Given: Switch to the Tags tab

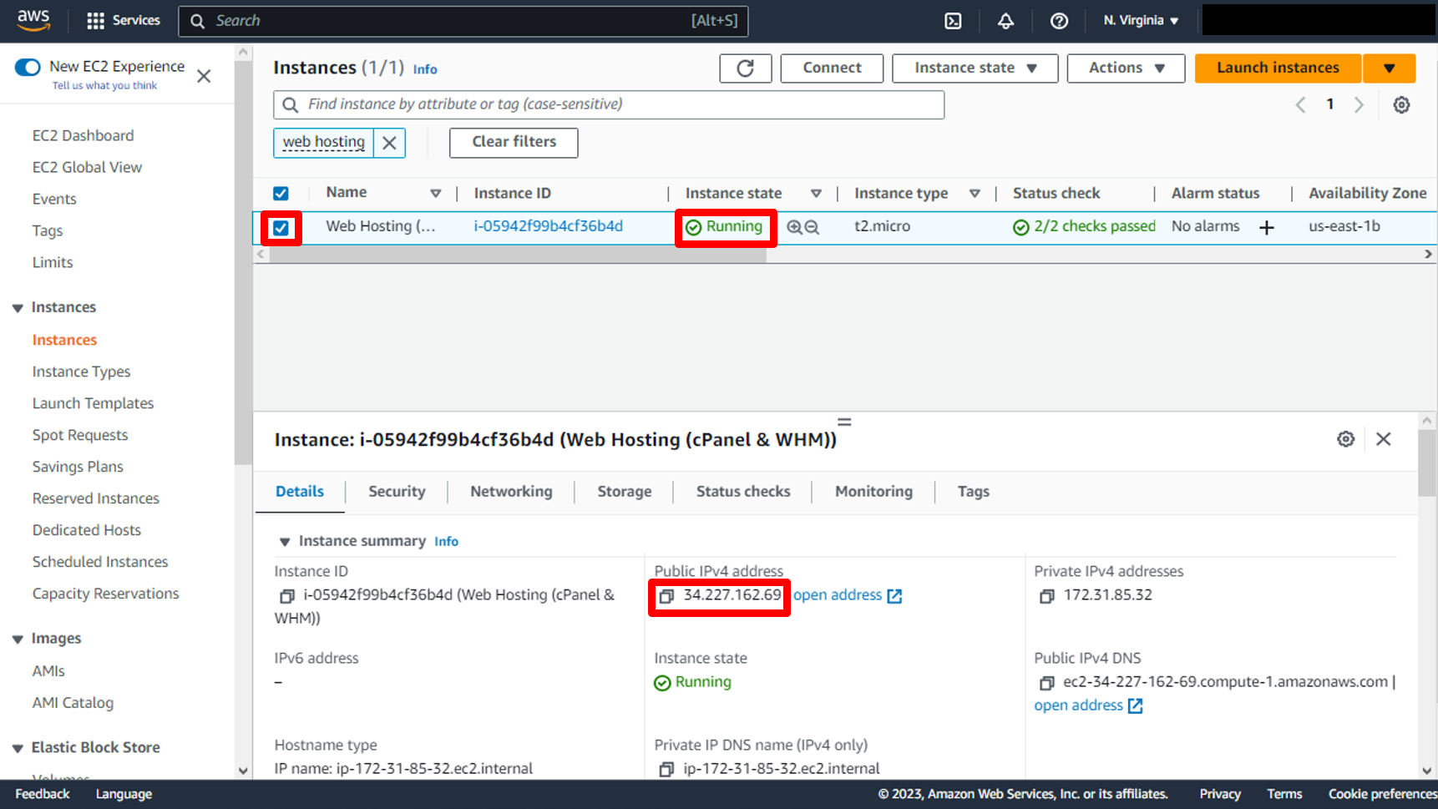Looking at the screenshot, I should point(974,492).
